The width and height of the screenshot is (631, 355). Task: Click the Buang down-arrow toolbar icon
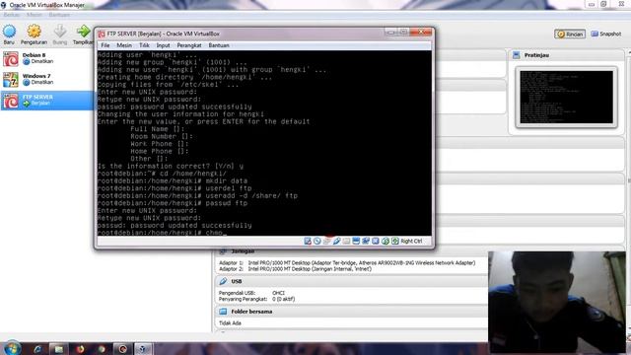tap(60, 31)
